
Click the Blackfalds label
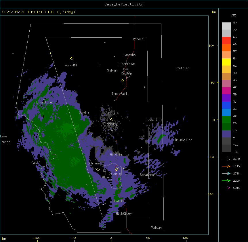(x=127, y=64)
